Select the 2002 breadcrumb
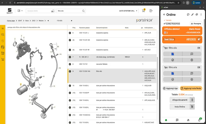The height and width of the screenshot is (124, 206). pos(34,21)
